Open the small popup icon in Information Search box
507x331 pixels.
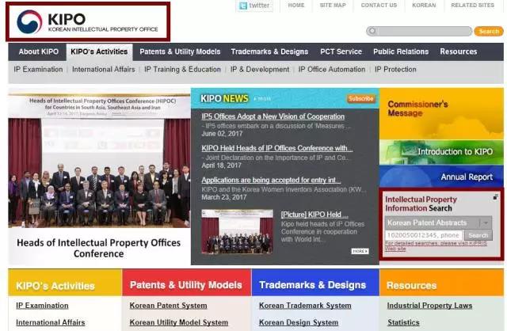495,197
